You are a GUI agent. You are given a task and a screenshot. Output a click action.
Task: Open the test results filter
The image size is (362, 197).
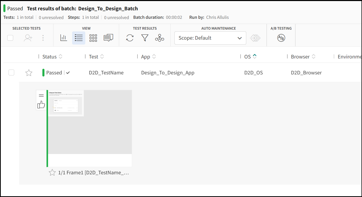click(144, 38)
